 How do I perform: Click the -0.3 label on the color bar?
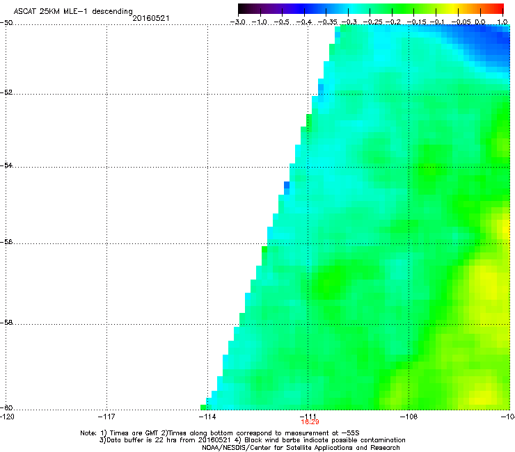tap(349, 22)
